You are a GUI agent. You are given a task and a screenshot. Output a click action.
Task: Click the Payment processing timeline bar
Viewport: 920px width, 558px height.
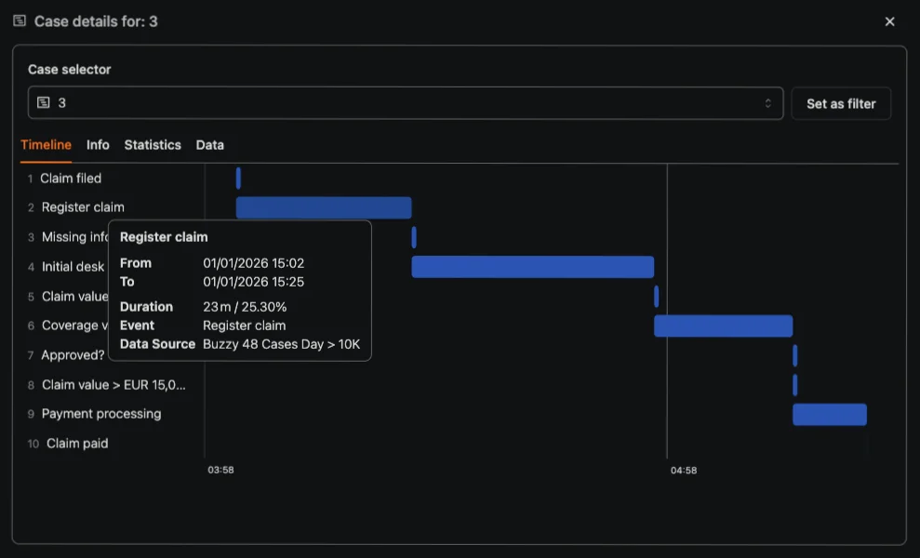click(x=830, y=414)
